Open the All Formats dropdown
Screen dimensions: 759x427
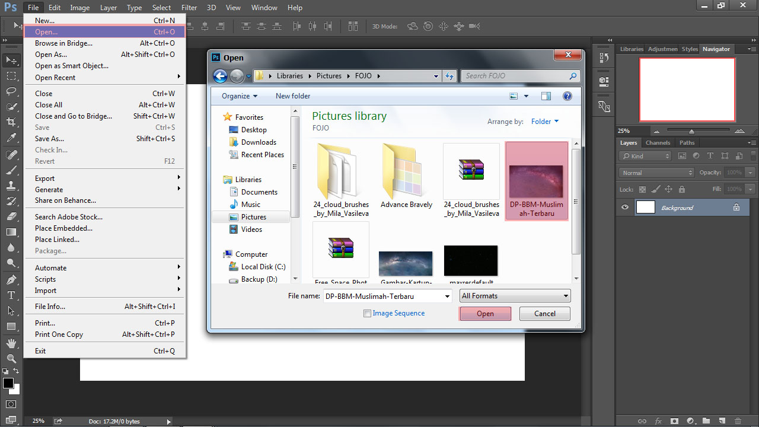515,296
